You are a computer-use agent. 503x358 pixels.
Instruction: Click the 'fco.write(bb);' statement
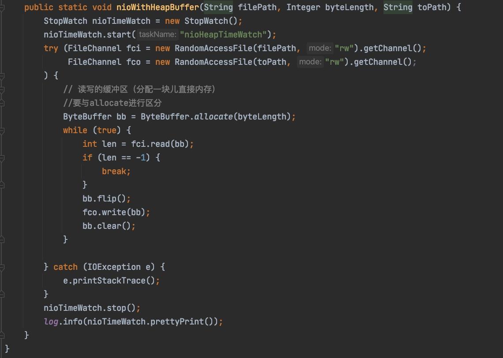(x=116, y=212)
